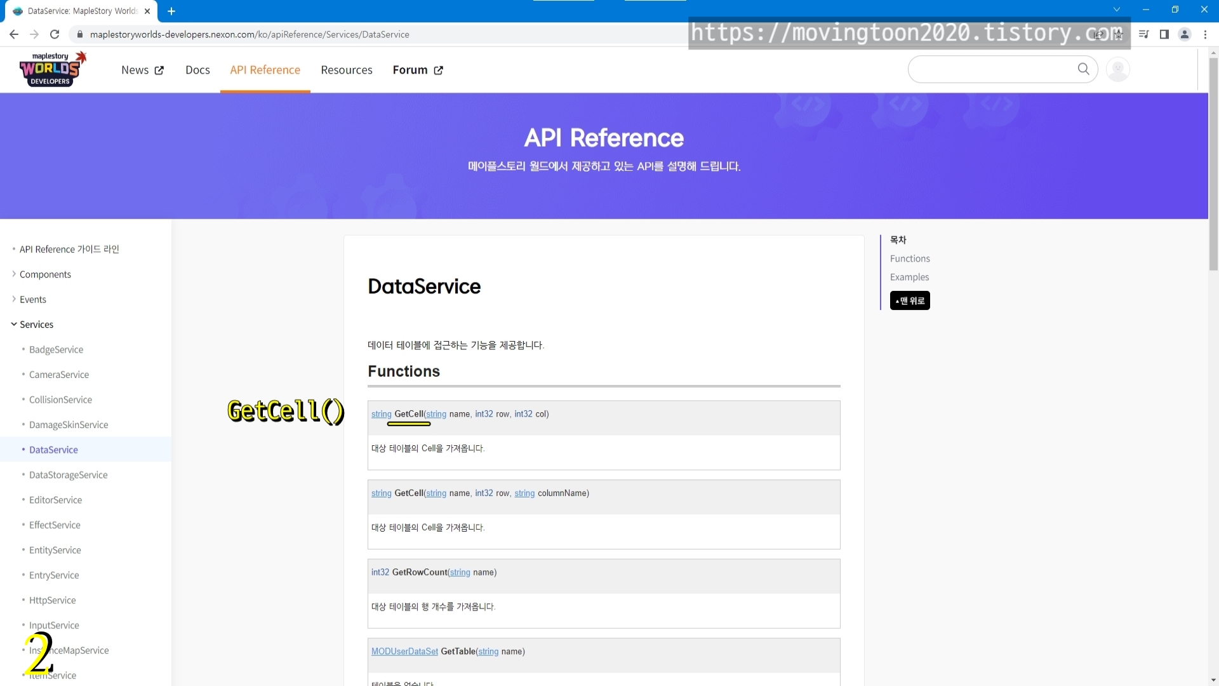Open BadgeService in the sidebar

(56, 349)
